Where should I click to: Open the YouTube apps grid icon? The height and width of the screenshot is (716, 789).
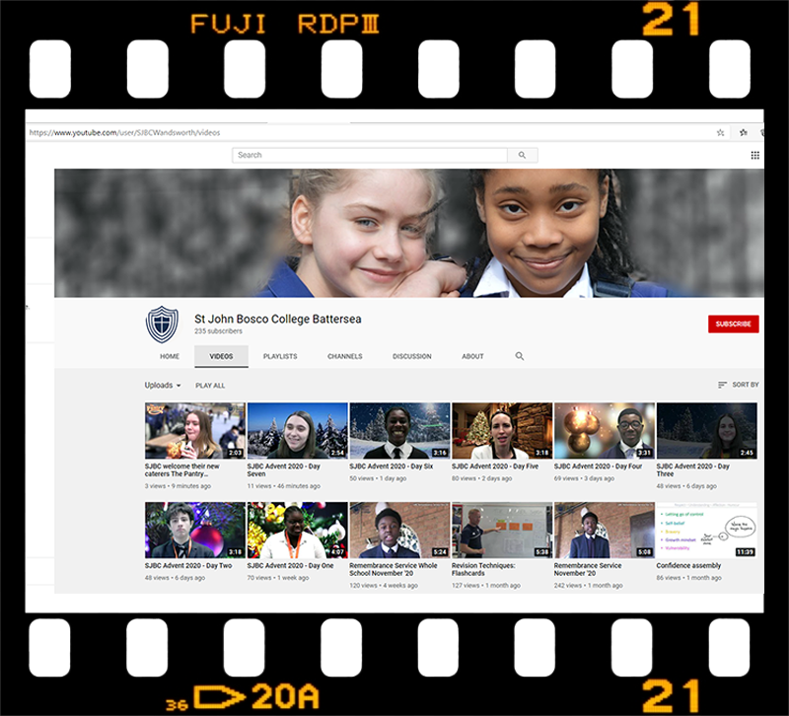click(754, 156)
